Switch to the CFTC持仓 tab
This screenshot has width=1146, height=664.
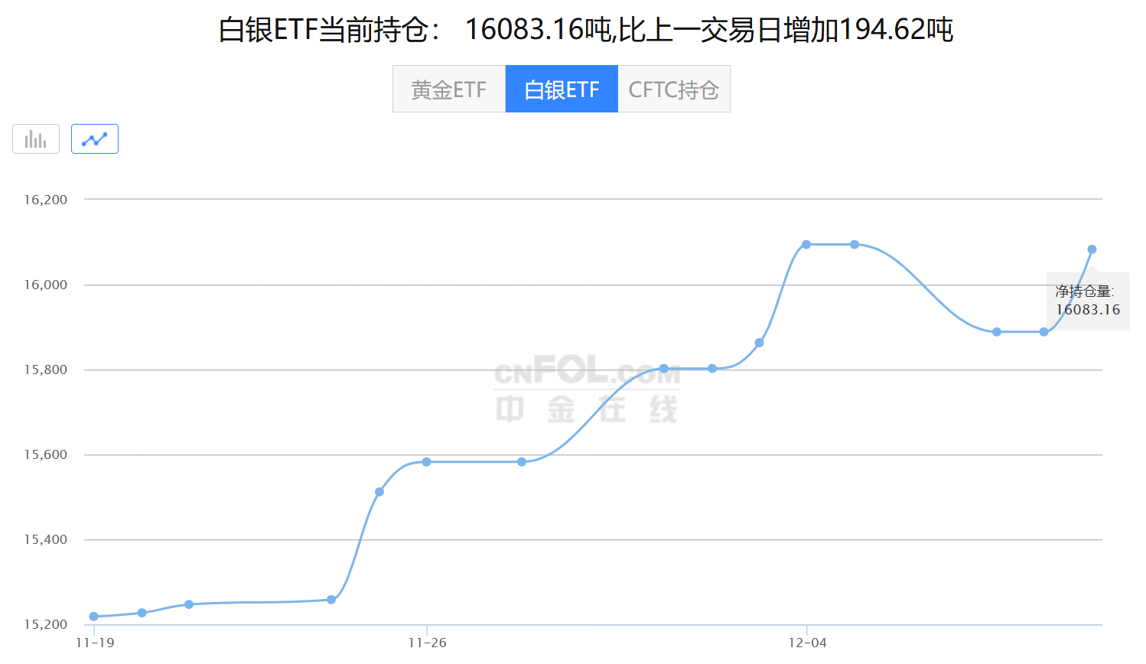(x=674, y=90)
